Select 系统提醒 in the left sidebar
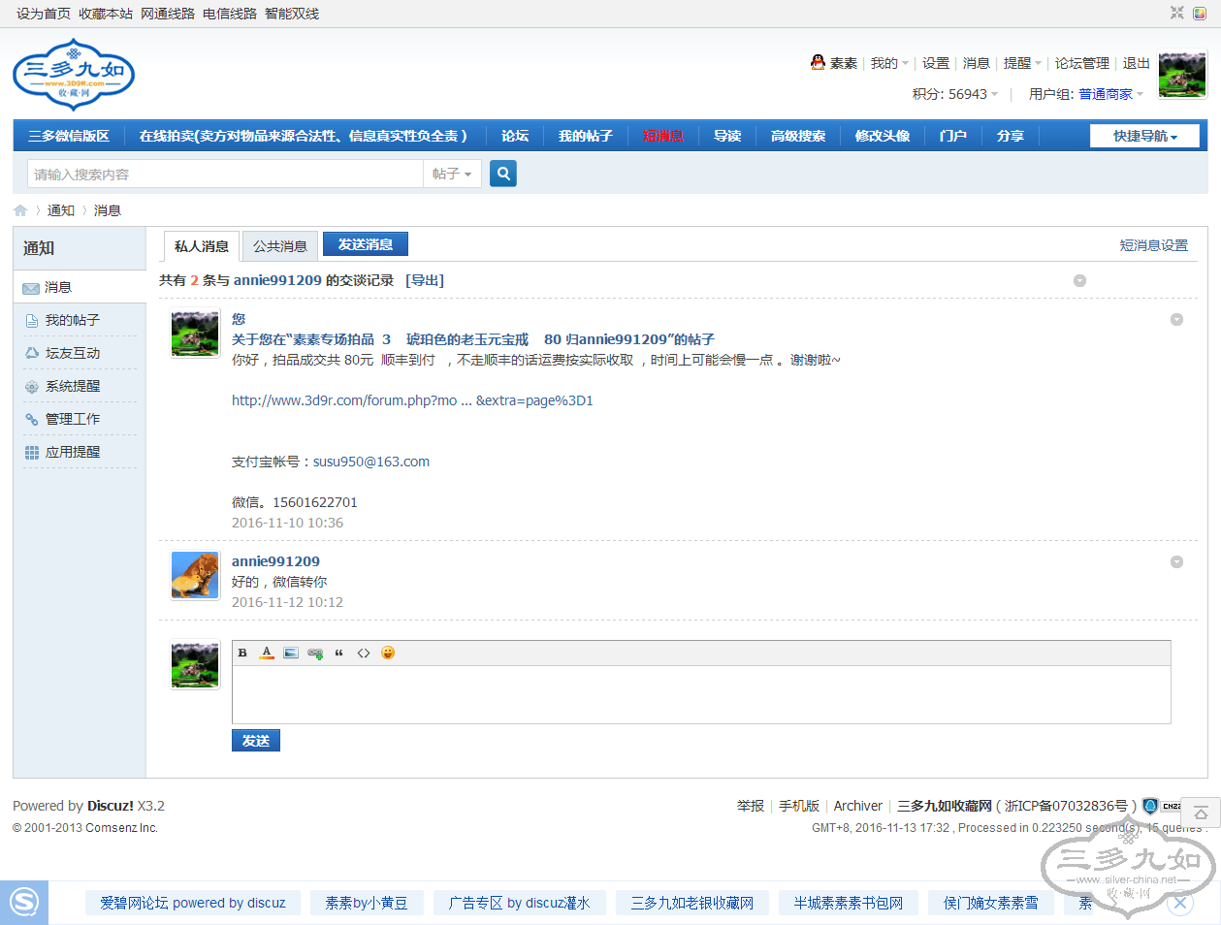 tap(73, 386)
